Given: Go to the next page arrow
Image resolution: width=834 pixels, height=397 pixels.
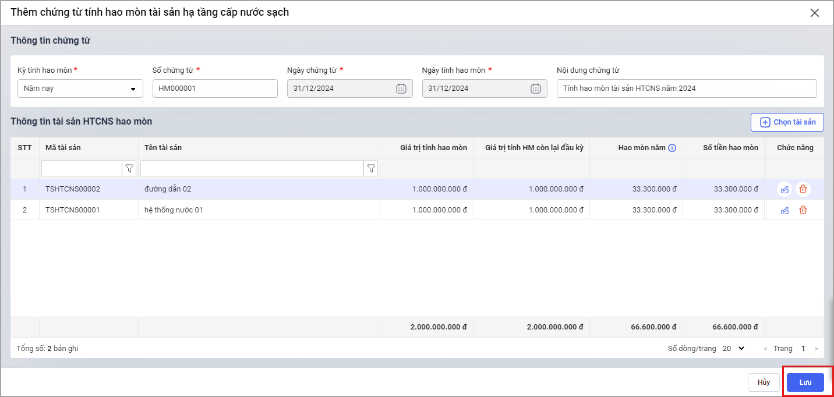Looking at the screenshot, I should click(817, 349).
